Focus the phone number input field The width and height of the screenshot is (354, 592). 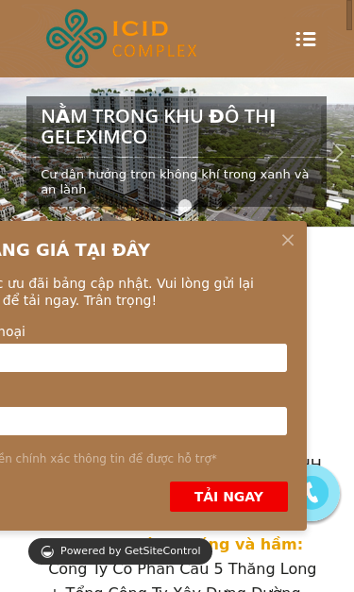[143, 358]
